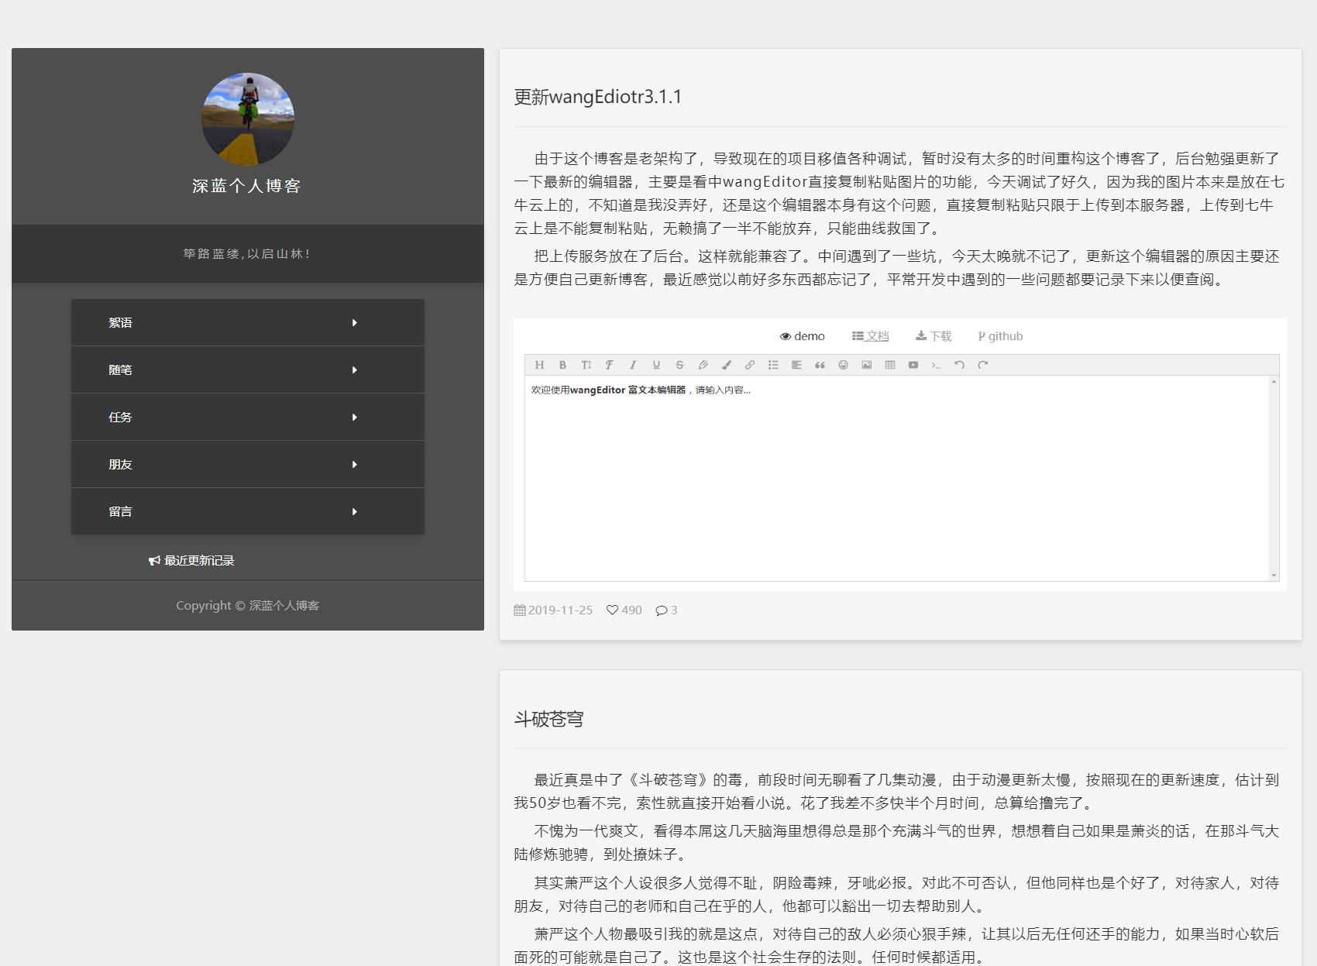This screenshot has width=1317, height=966.
Task: Open the post titled 更新wangEdiotr3.1.1
Action: point(598,97)
